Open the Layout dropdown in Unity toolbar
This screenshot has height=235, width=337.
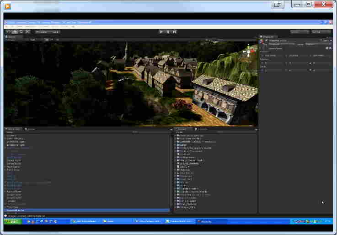[x=321, y=32]
